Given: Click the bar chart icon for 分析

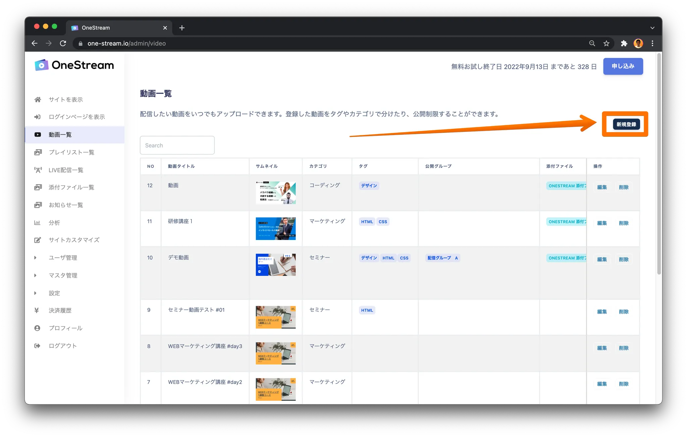Looking at the screenshot, I should [x=37, y=223].
